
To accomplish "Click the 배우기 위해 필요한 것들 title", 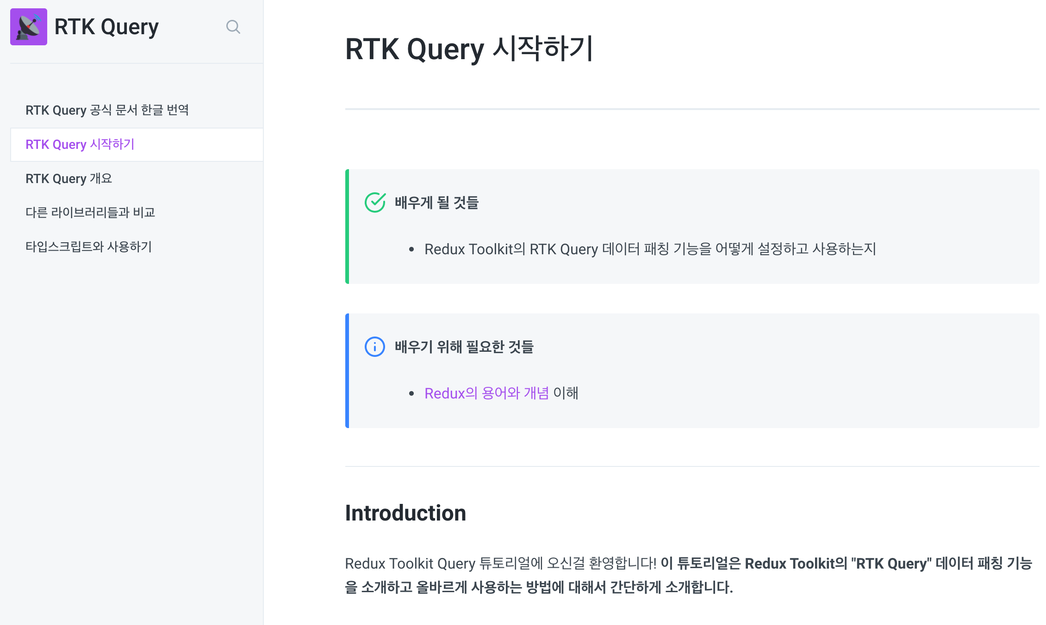I will [464, 347].
